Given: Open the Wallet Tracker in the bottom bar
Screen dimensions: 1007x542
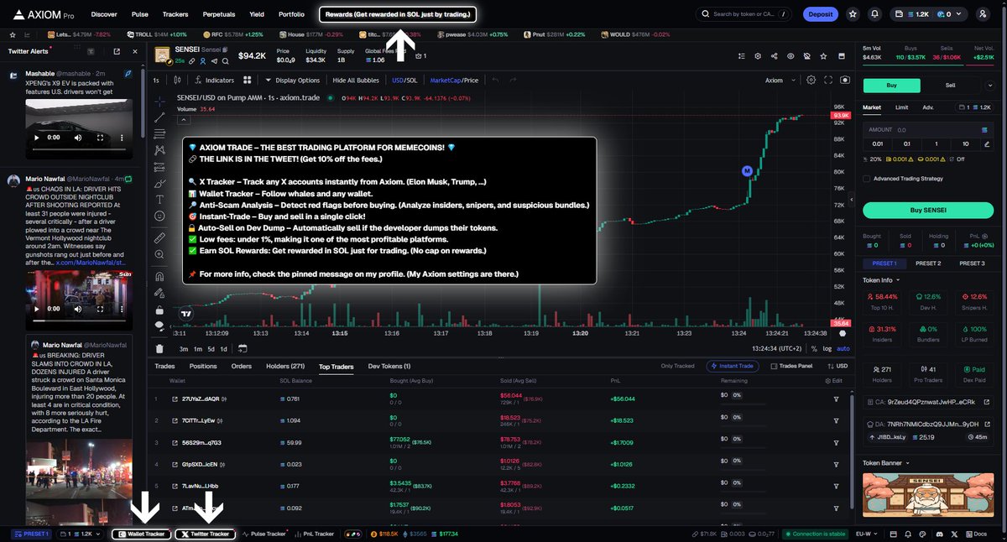Looking at the screenshot, I should coord(142,534).
